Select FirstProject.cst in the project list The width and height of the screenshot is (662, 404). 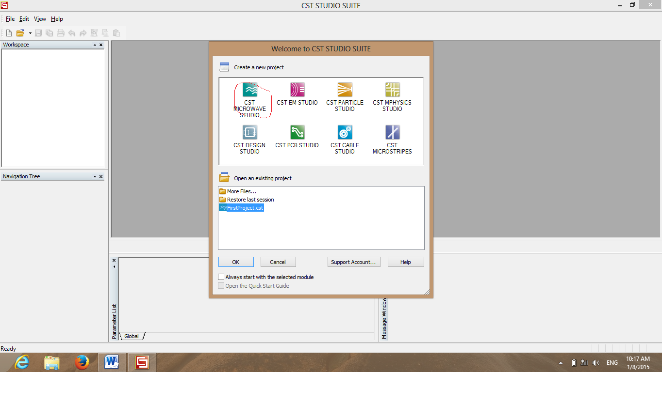coord(241,208)
